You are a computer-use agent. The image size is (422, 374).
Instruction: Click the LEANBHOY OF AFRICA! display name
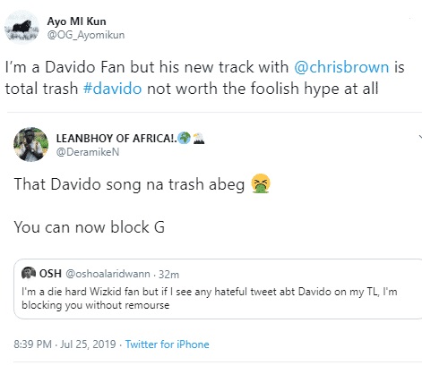tap(116, 139)
